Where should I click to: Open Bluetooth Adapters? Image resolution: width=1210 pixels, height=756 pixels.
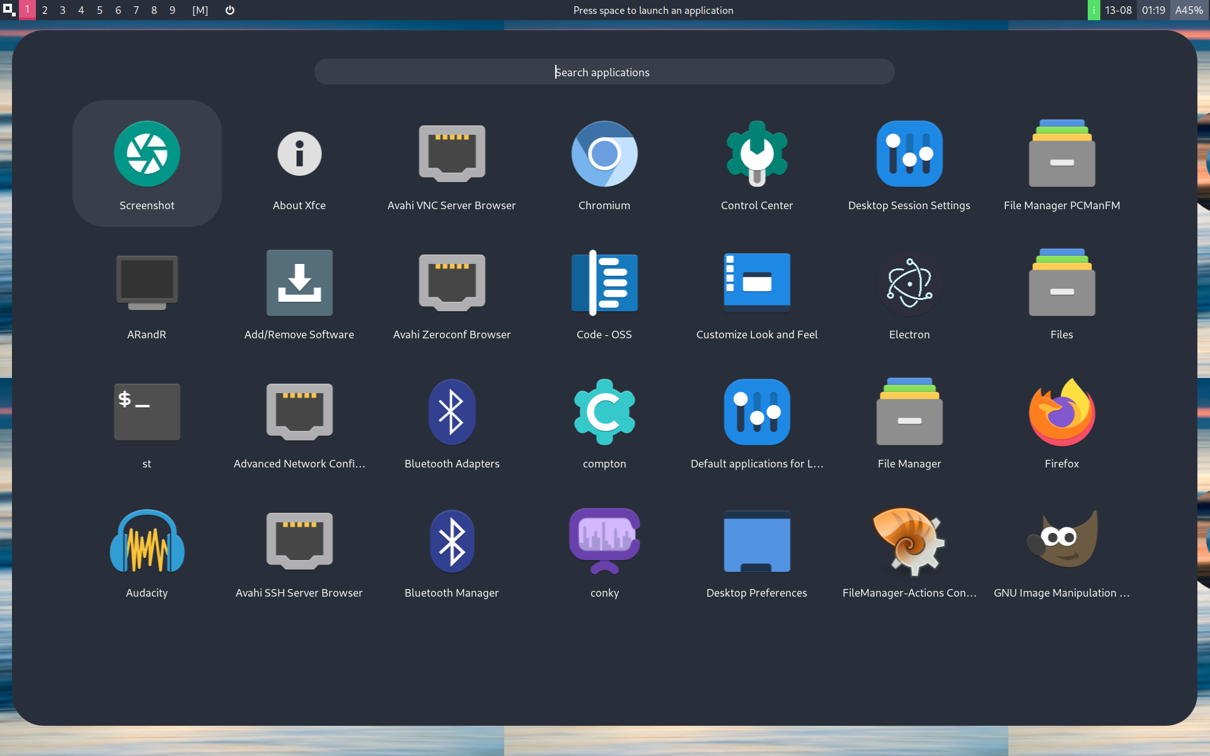[x=452, y=422]
